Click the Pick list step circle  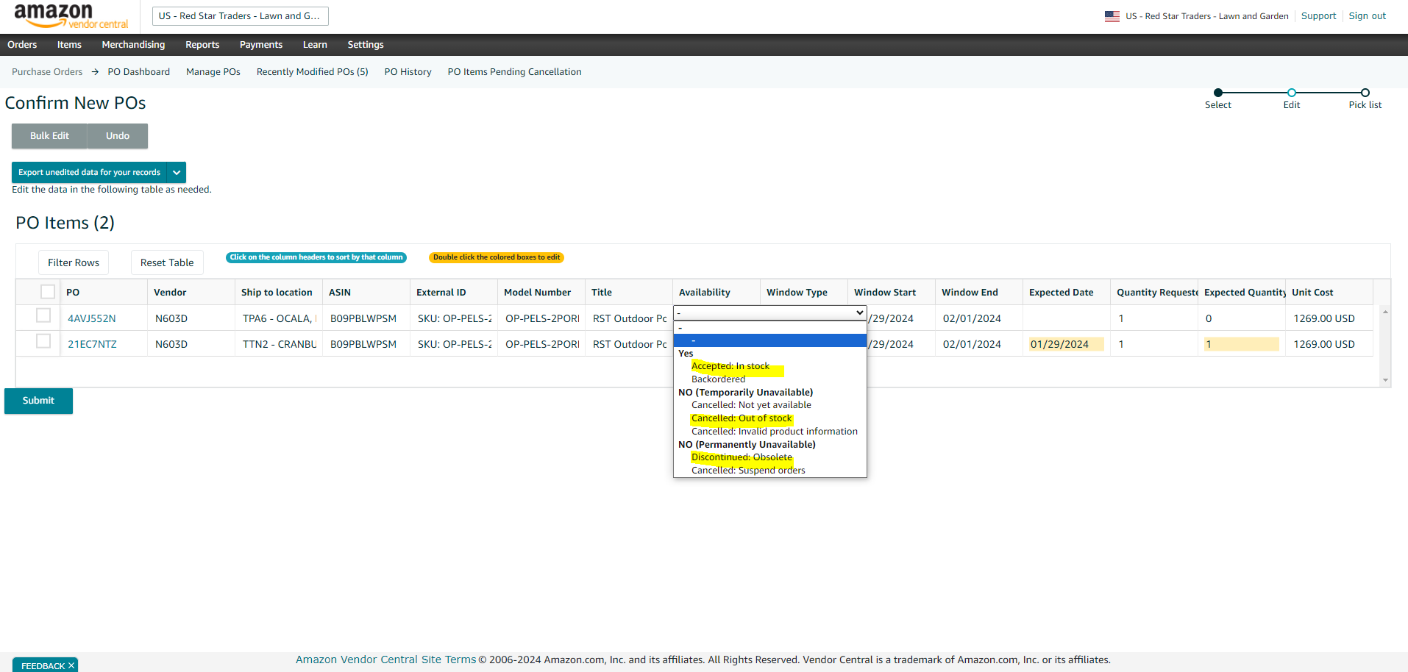coord(1365,93)
